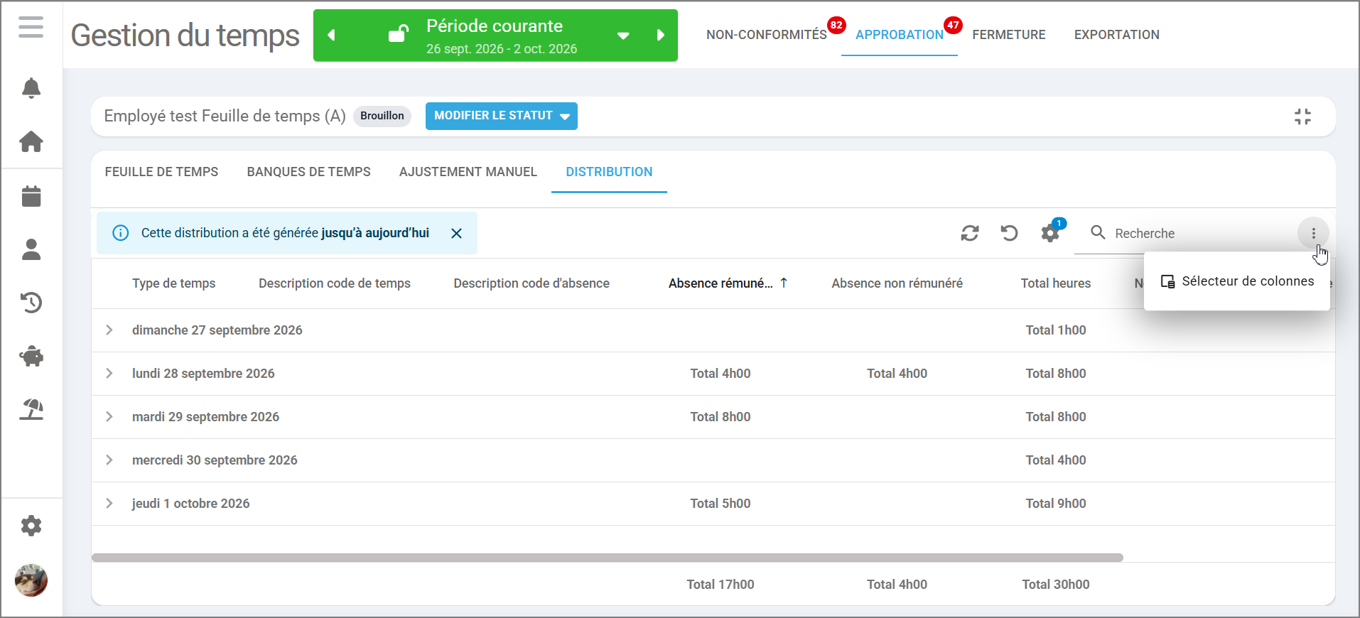1360x618 pixels.
Task: Open the Banques de temps tab
Action: point(309,172)
